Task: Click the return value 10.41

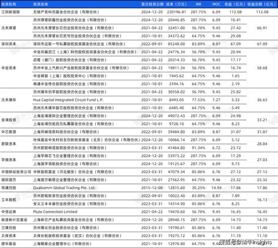Action: click(x=235, y=20)
